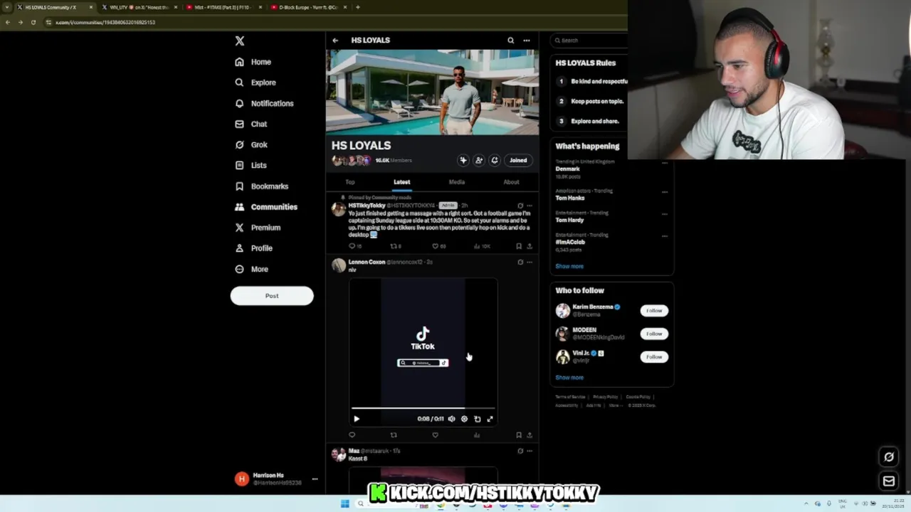Screen dimensions: 911x512
Task: Open video settings gear
Action: [464, 419]
